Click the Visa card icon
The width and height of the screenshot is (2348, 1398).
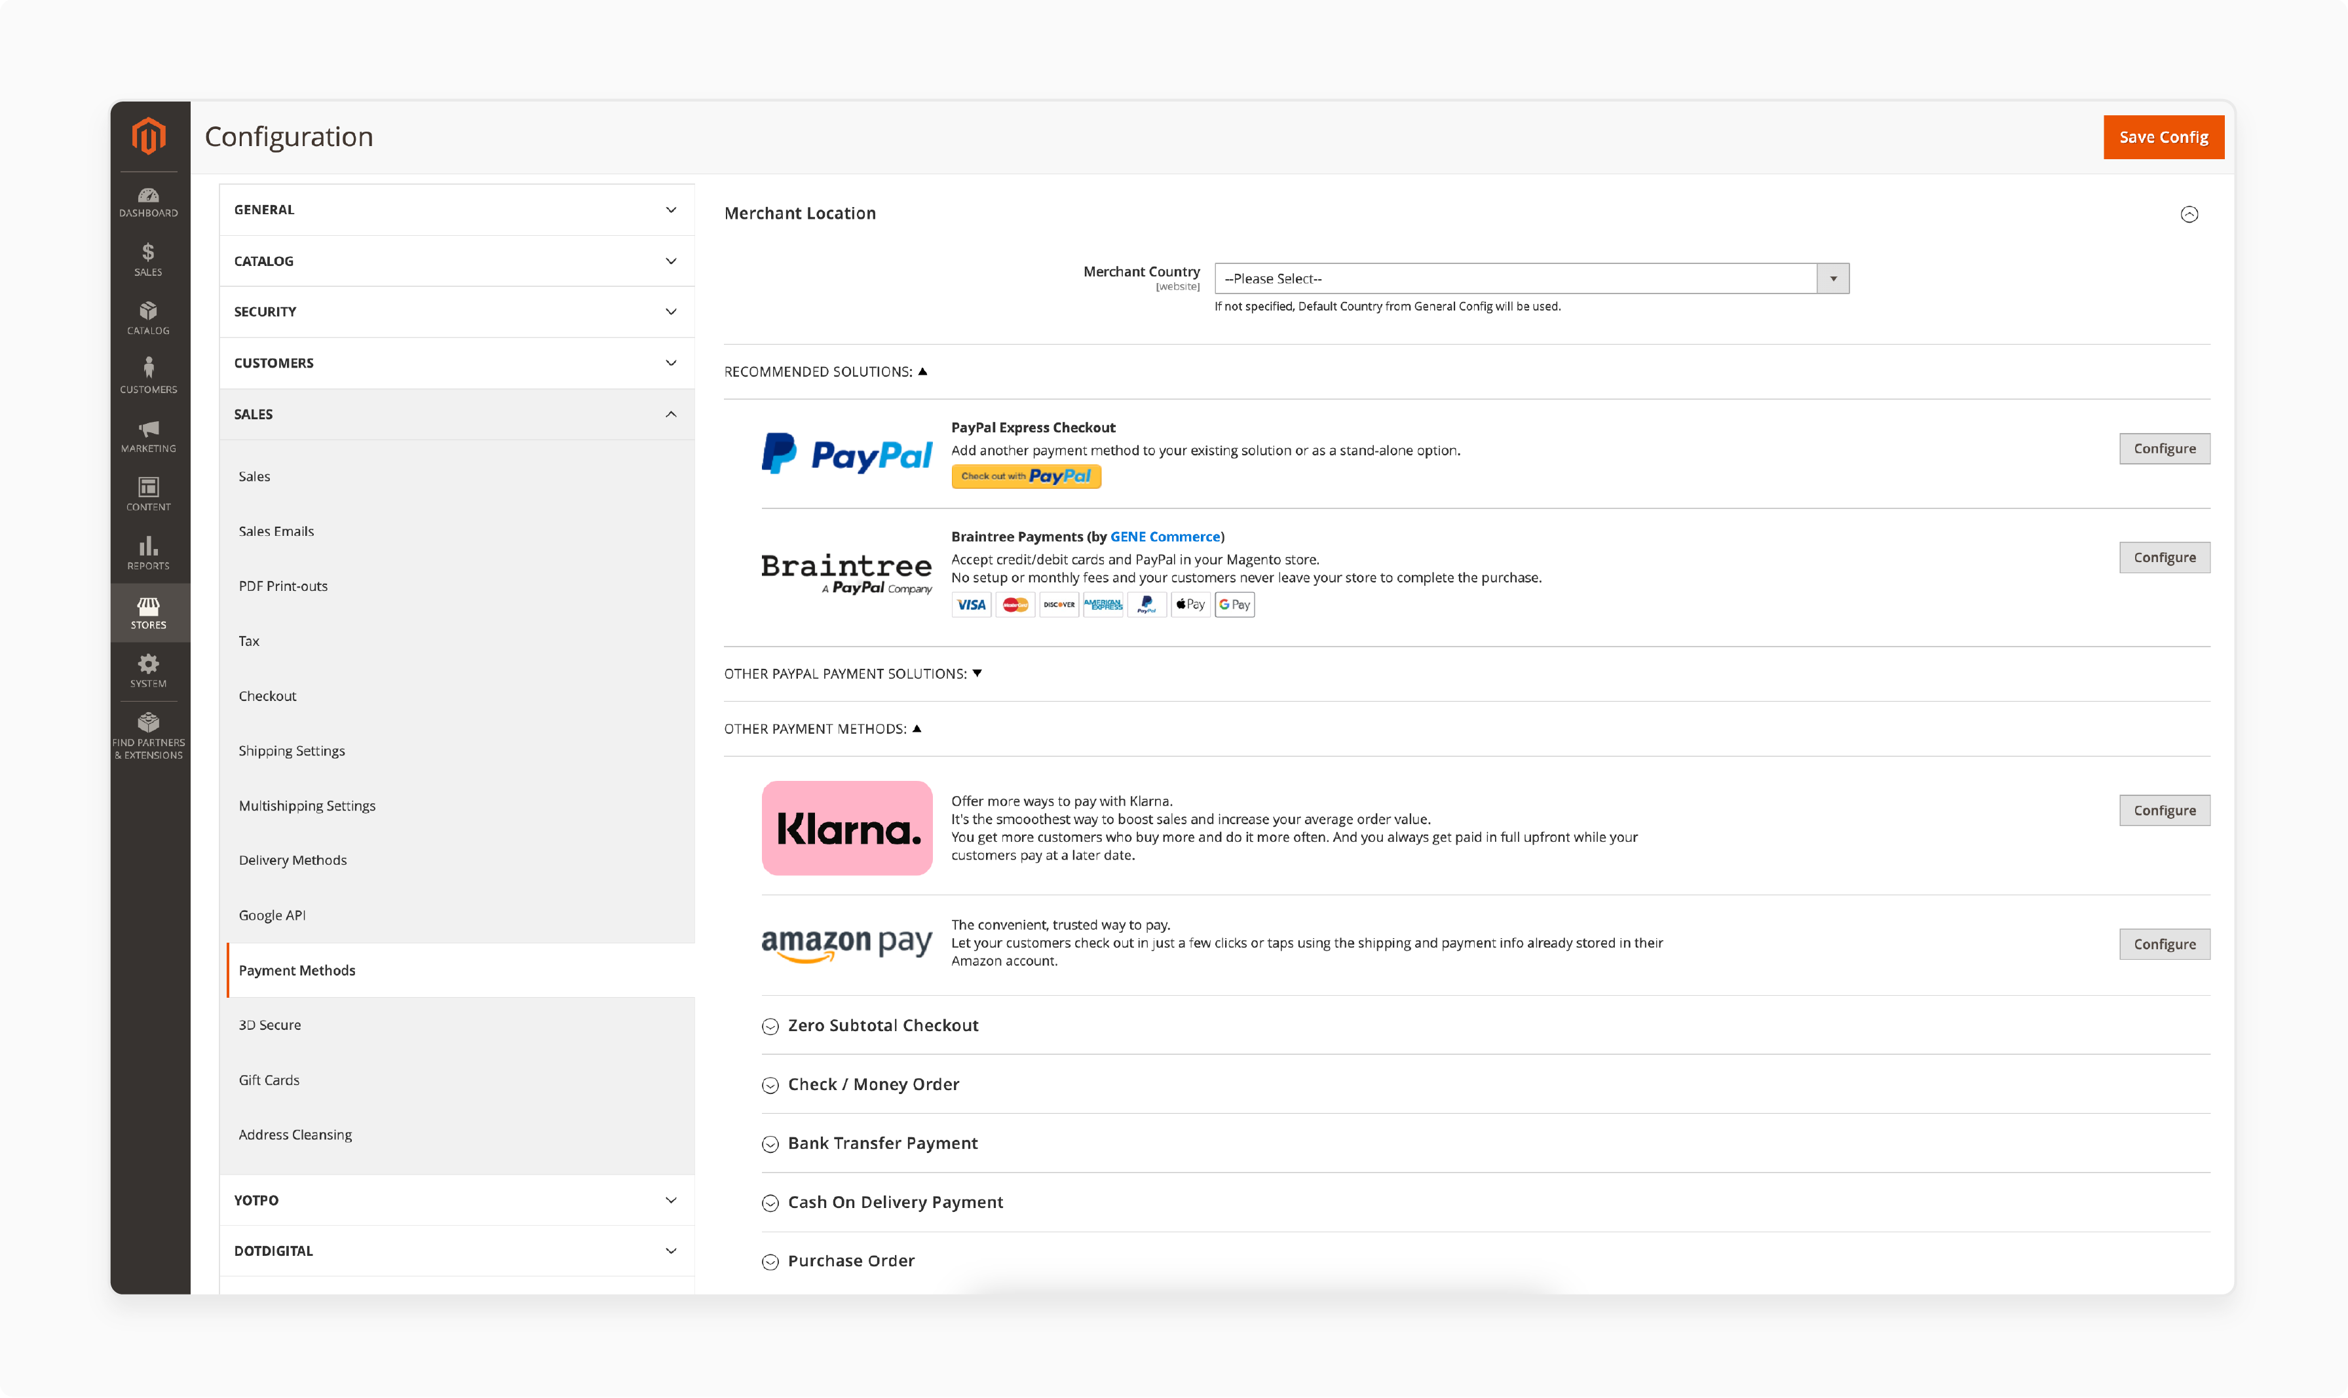pyautogui.click(x=971, y=605)
